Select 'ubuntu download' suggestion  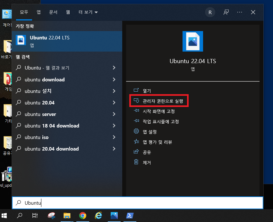67,79
